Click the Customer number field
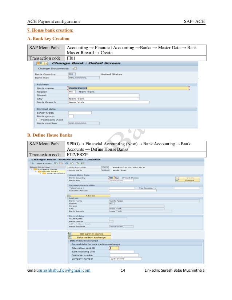The height and width of the screenshot is (300, 232). coord(124,255)
